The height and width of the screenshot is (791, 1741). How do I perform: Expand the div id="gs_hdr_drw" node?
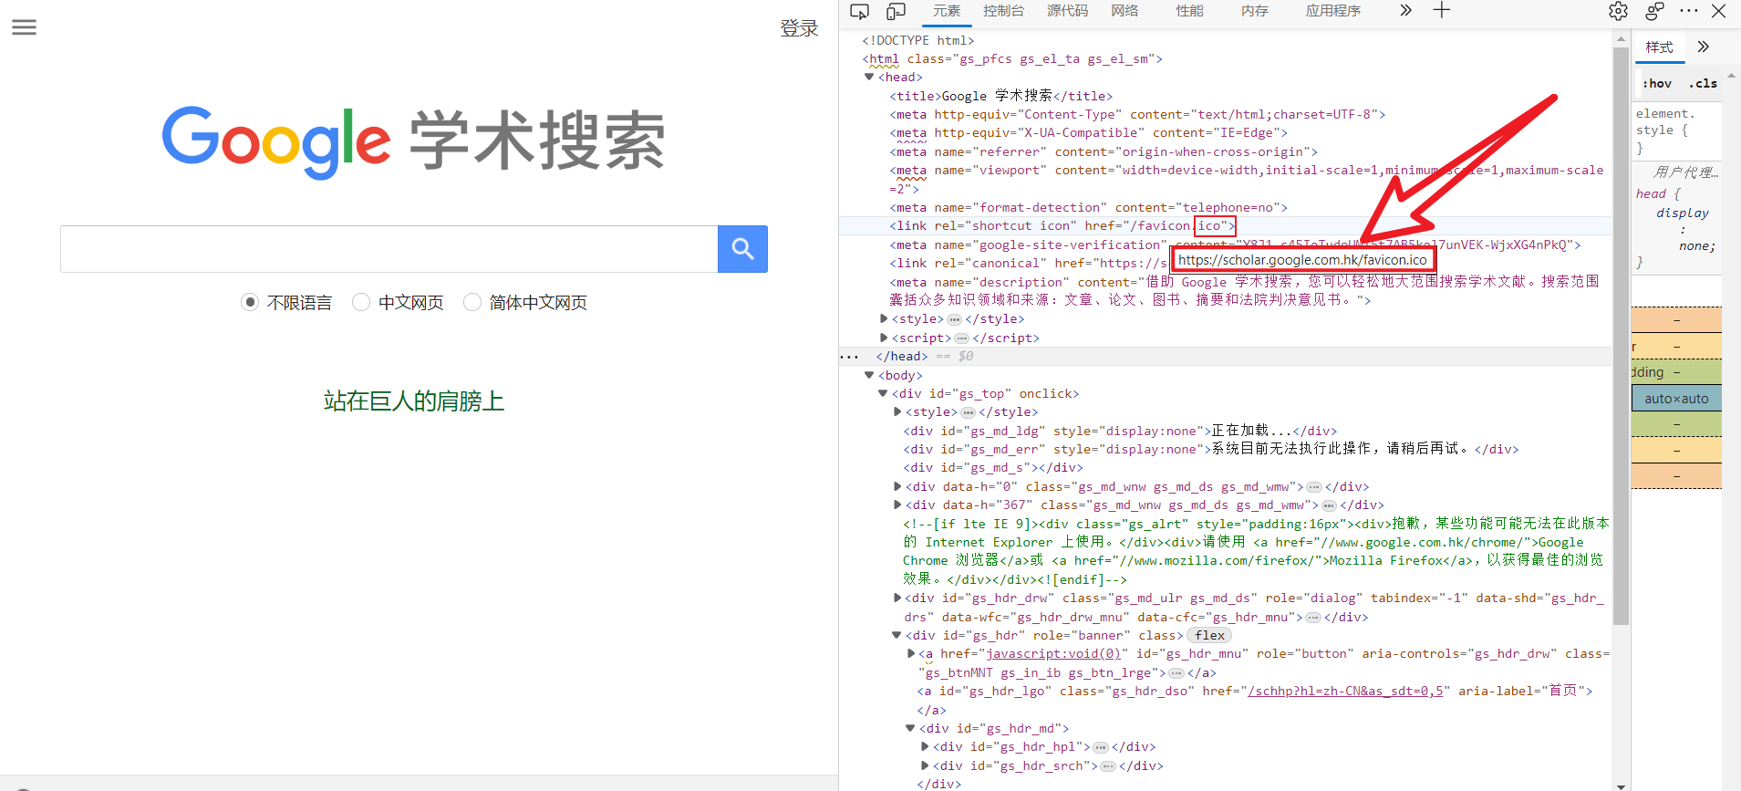pos(897,598)
